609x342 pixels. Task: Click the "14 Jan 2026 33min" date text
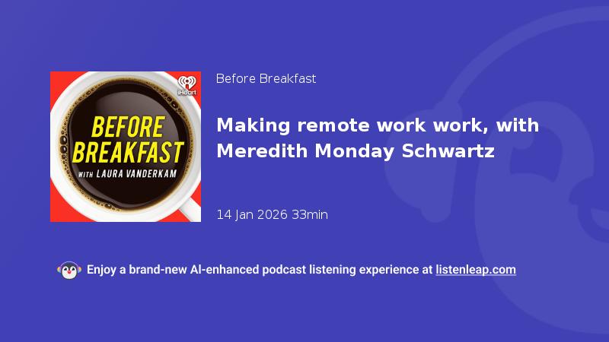272,215
